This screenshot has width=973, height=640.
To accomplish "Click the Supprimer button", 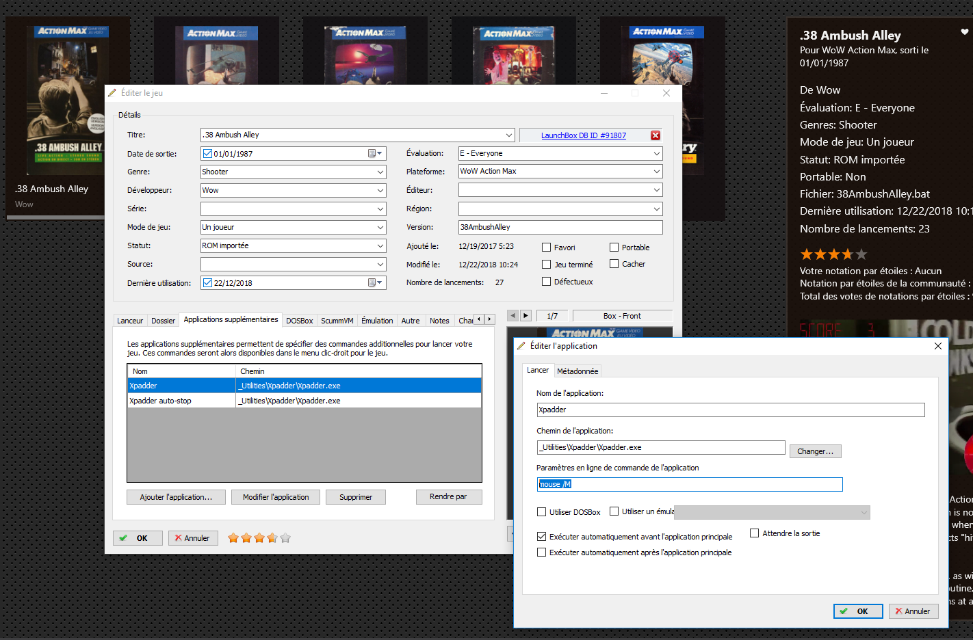I will click(x=356, y=497).
